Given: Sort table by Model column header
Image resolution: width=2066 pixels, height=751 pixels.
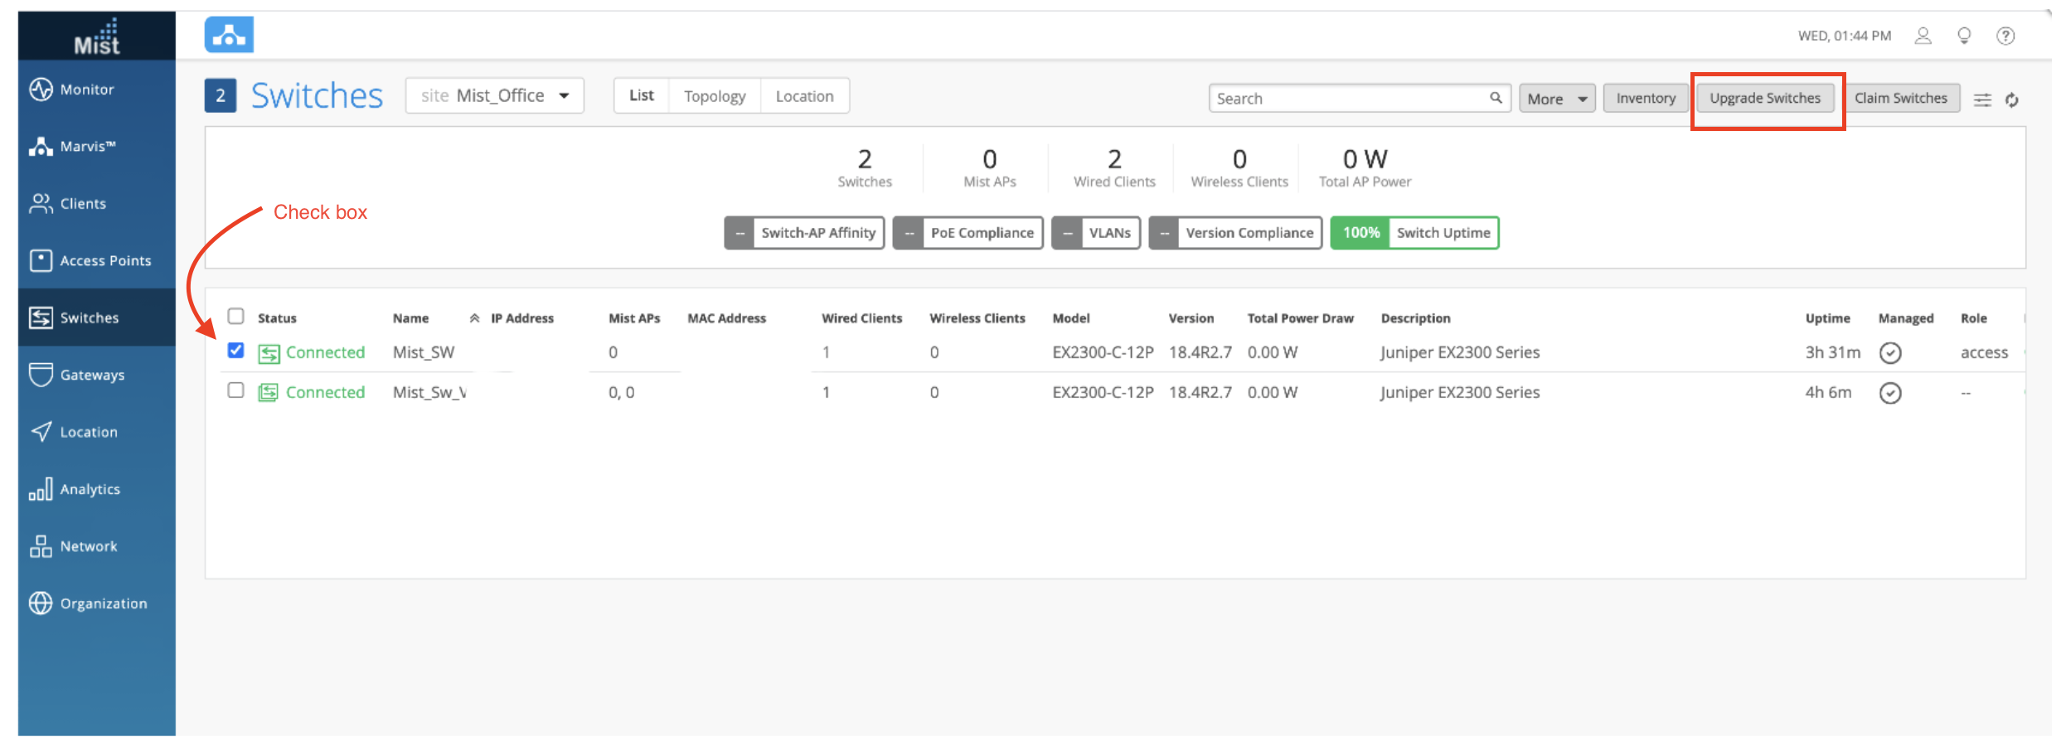Looking at the screenshot, I should [x=1071, y=318].
